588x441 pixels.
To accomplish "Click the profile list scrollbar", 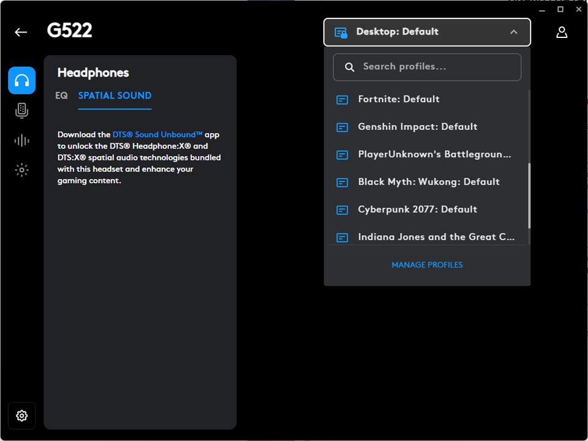I will tap(529, 196).
